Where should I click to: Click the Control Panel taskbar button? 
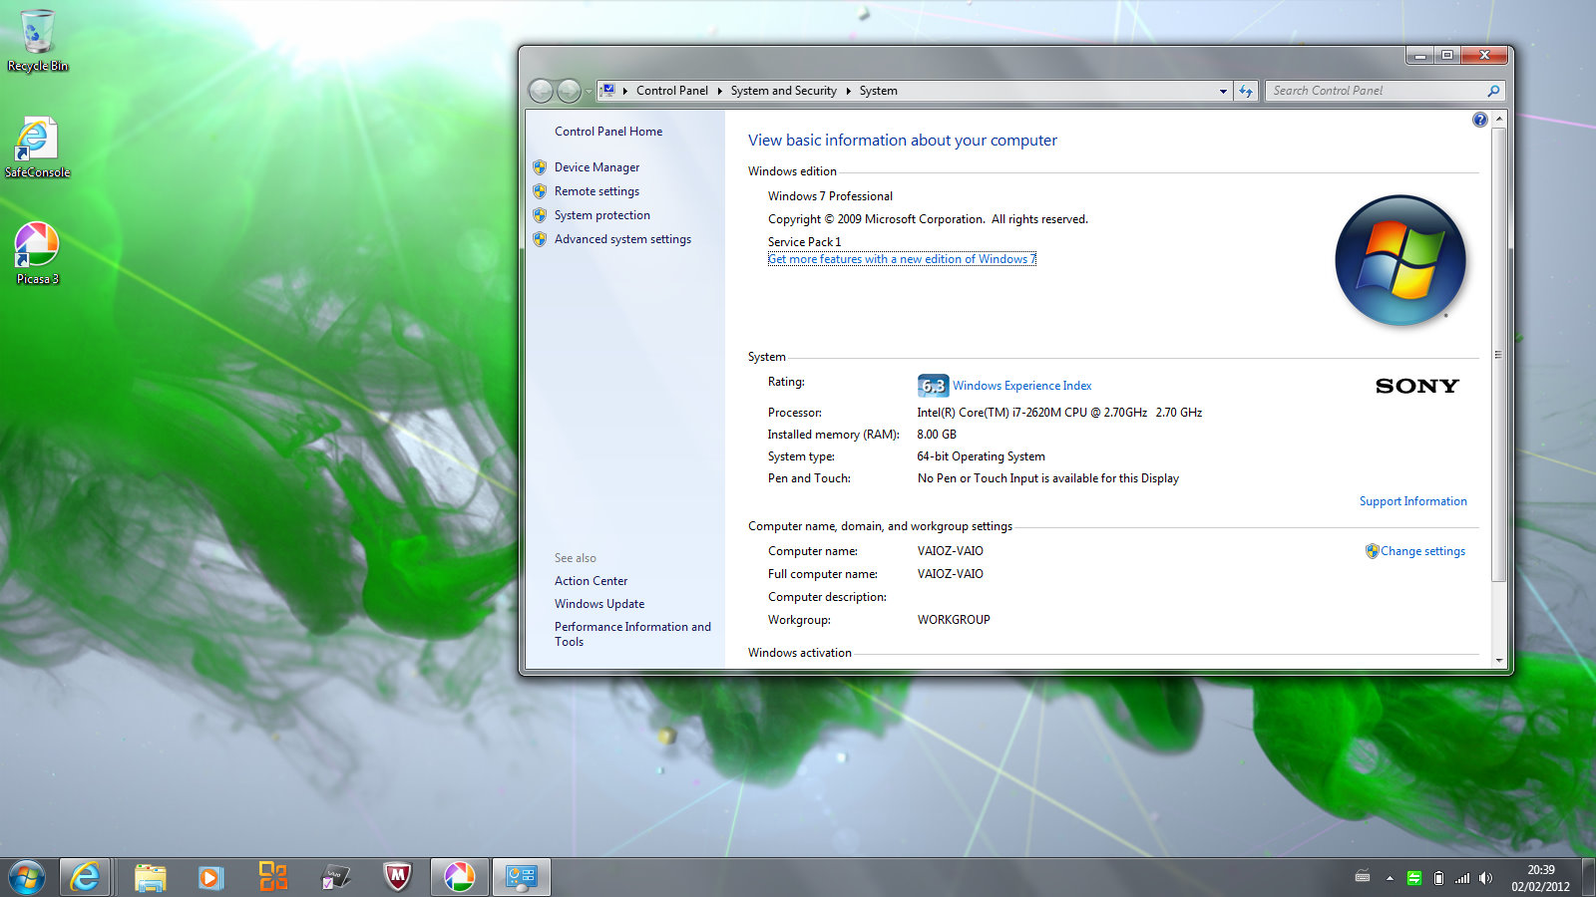tap(521, 877)
